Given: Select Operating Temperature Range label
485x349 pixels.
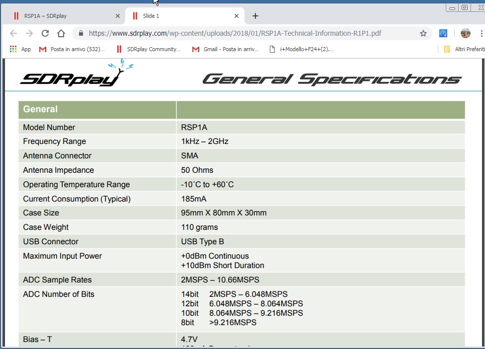Looking at the screenshot, I should 77,185.
